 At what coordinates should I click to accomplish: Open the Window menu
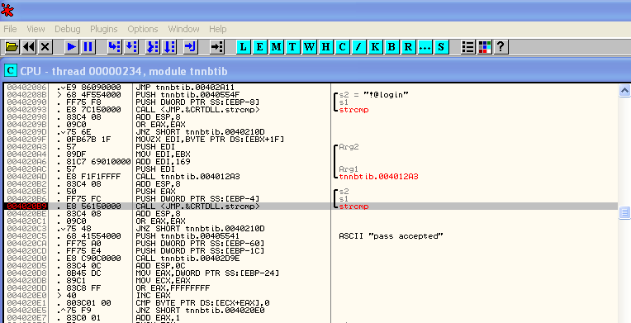click(x=183, y=29)
